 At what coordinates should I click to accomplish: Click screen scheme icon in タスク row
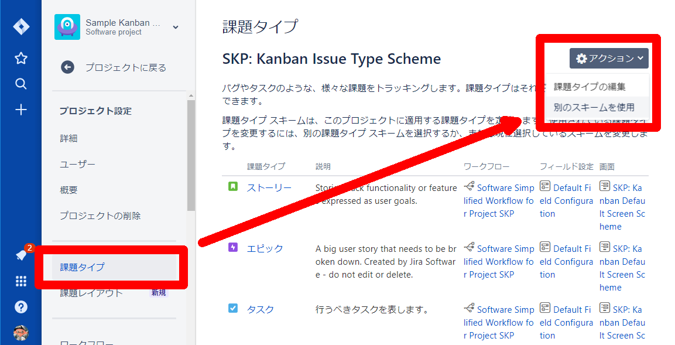pos(605,308)
